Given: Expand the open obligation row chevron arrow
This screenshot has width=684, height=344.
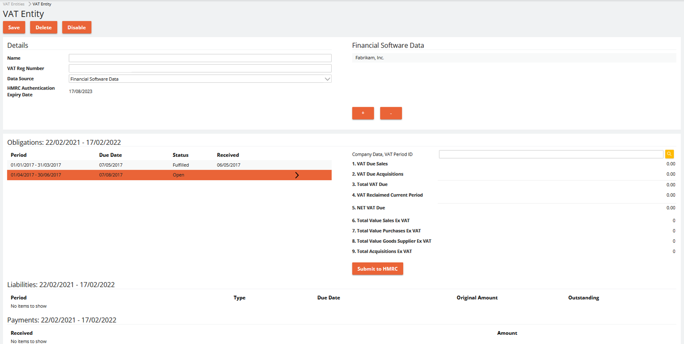Looking at the screenshot, I should pyautogui.click(x=297, y=175).
